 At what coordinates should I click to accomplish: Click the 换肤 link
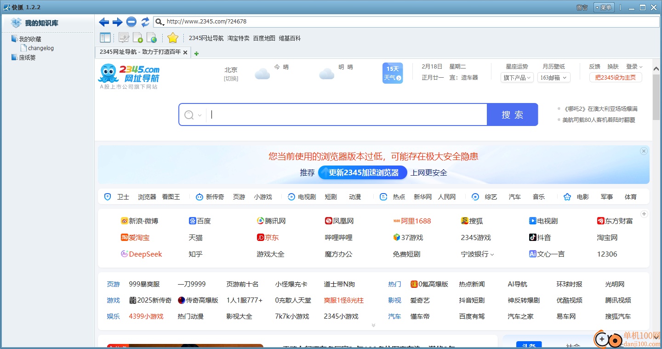coord(613,67)
